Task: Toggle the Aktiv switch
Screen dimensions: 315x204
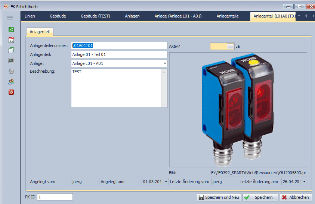Action: (x=222, y=46)
